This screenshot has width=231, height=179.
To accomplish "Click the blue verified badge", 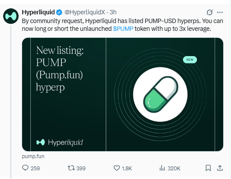I will click(59, 12).
